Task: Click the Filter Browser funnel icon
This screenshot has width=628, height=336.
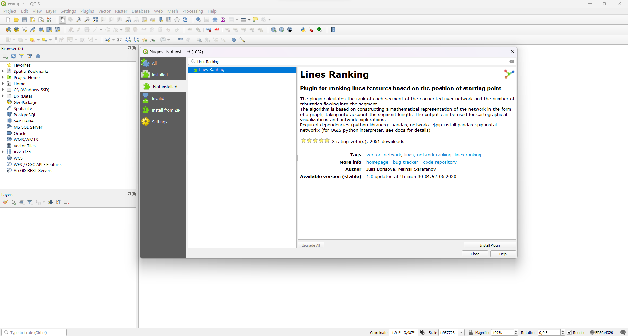Action: [x=22, y=56]
